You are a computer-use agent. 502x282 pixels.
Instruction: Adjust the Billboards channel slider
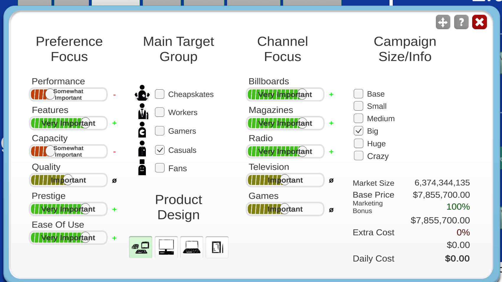[x=285, y=94]
